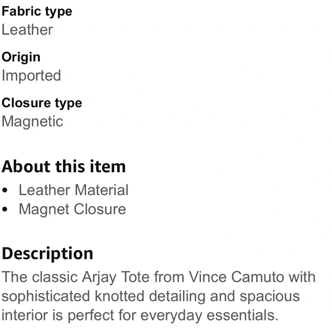Select the Leather Material bullet text
Viewport: 332px width, 332px height.
(x=73, y=190)
